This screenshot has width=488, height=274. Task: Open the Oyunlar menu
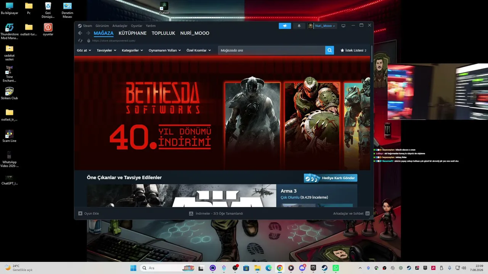coord(136,26)
